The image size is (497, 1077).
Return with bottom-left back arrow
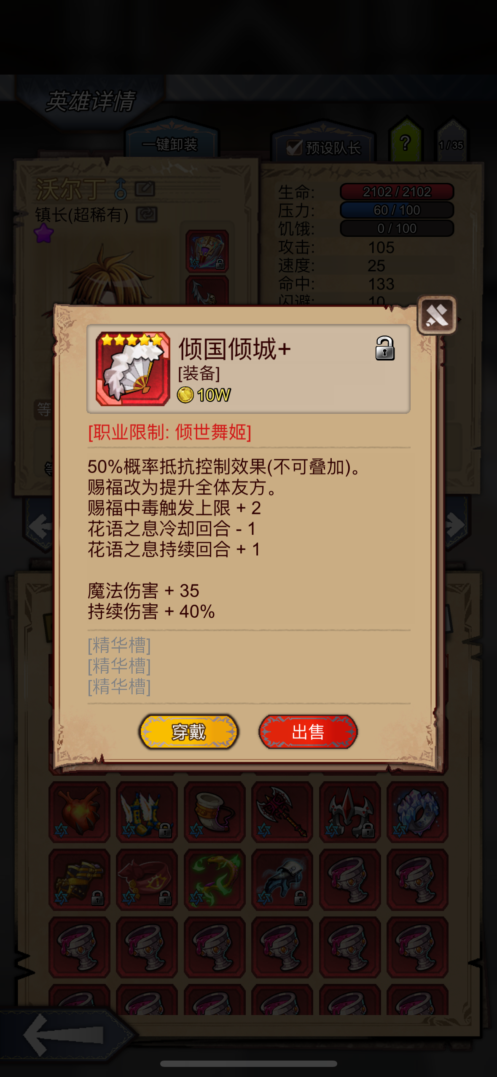click(63, 1034)
